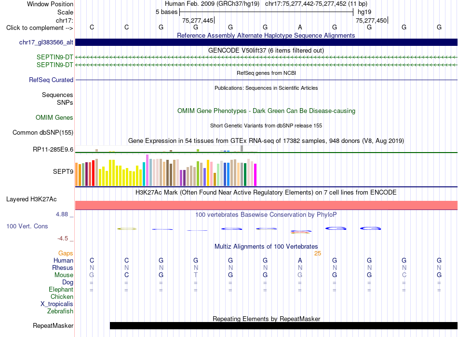Click the black RepeatMasker element bar
This screenshot has height=337, width=458.
[x=283, y=325]
